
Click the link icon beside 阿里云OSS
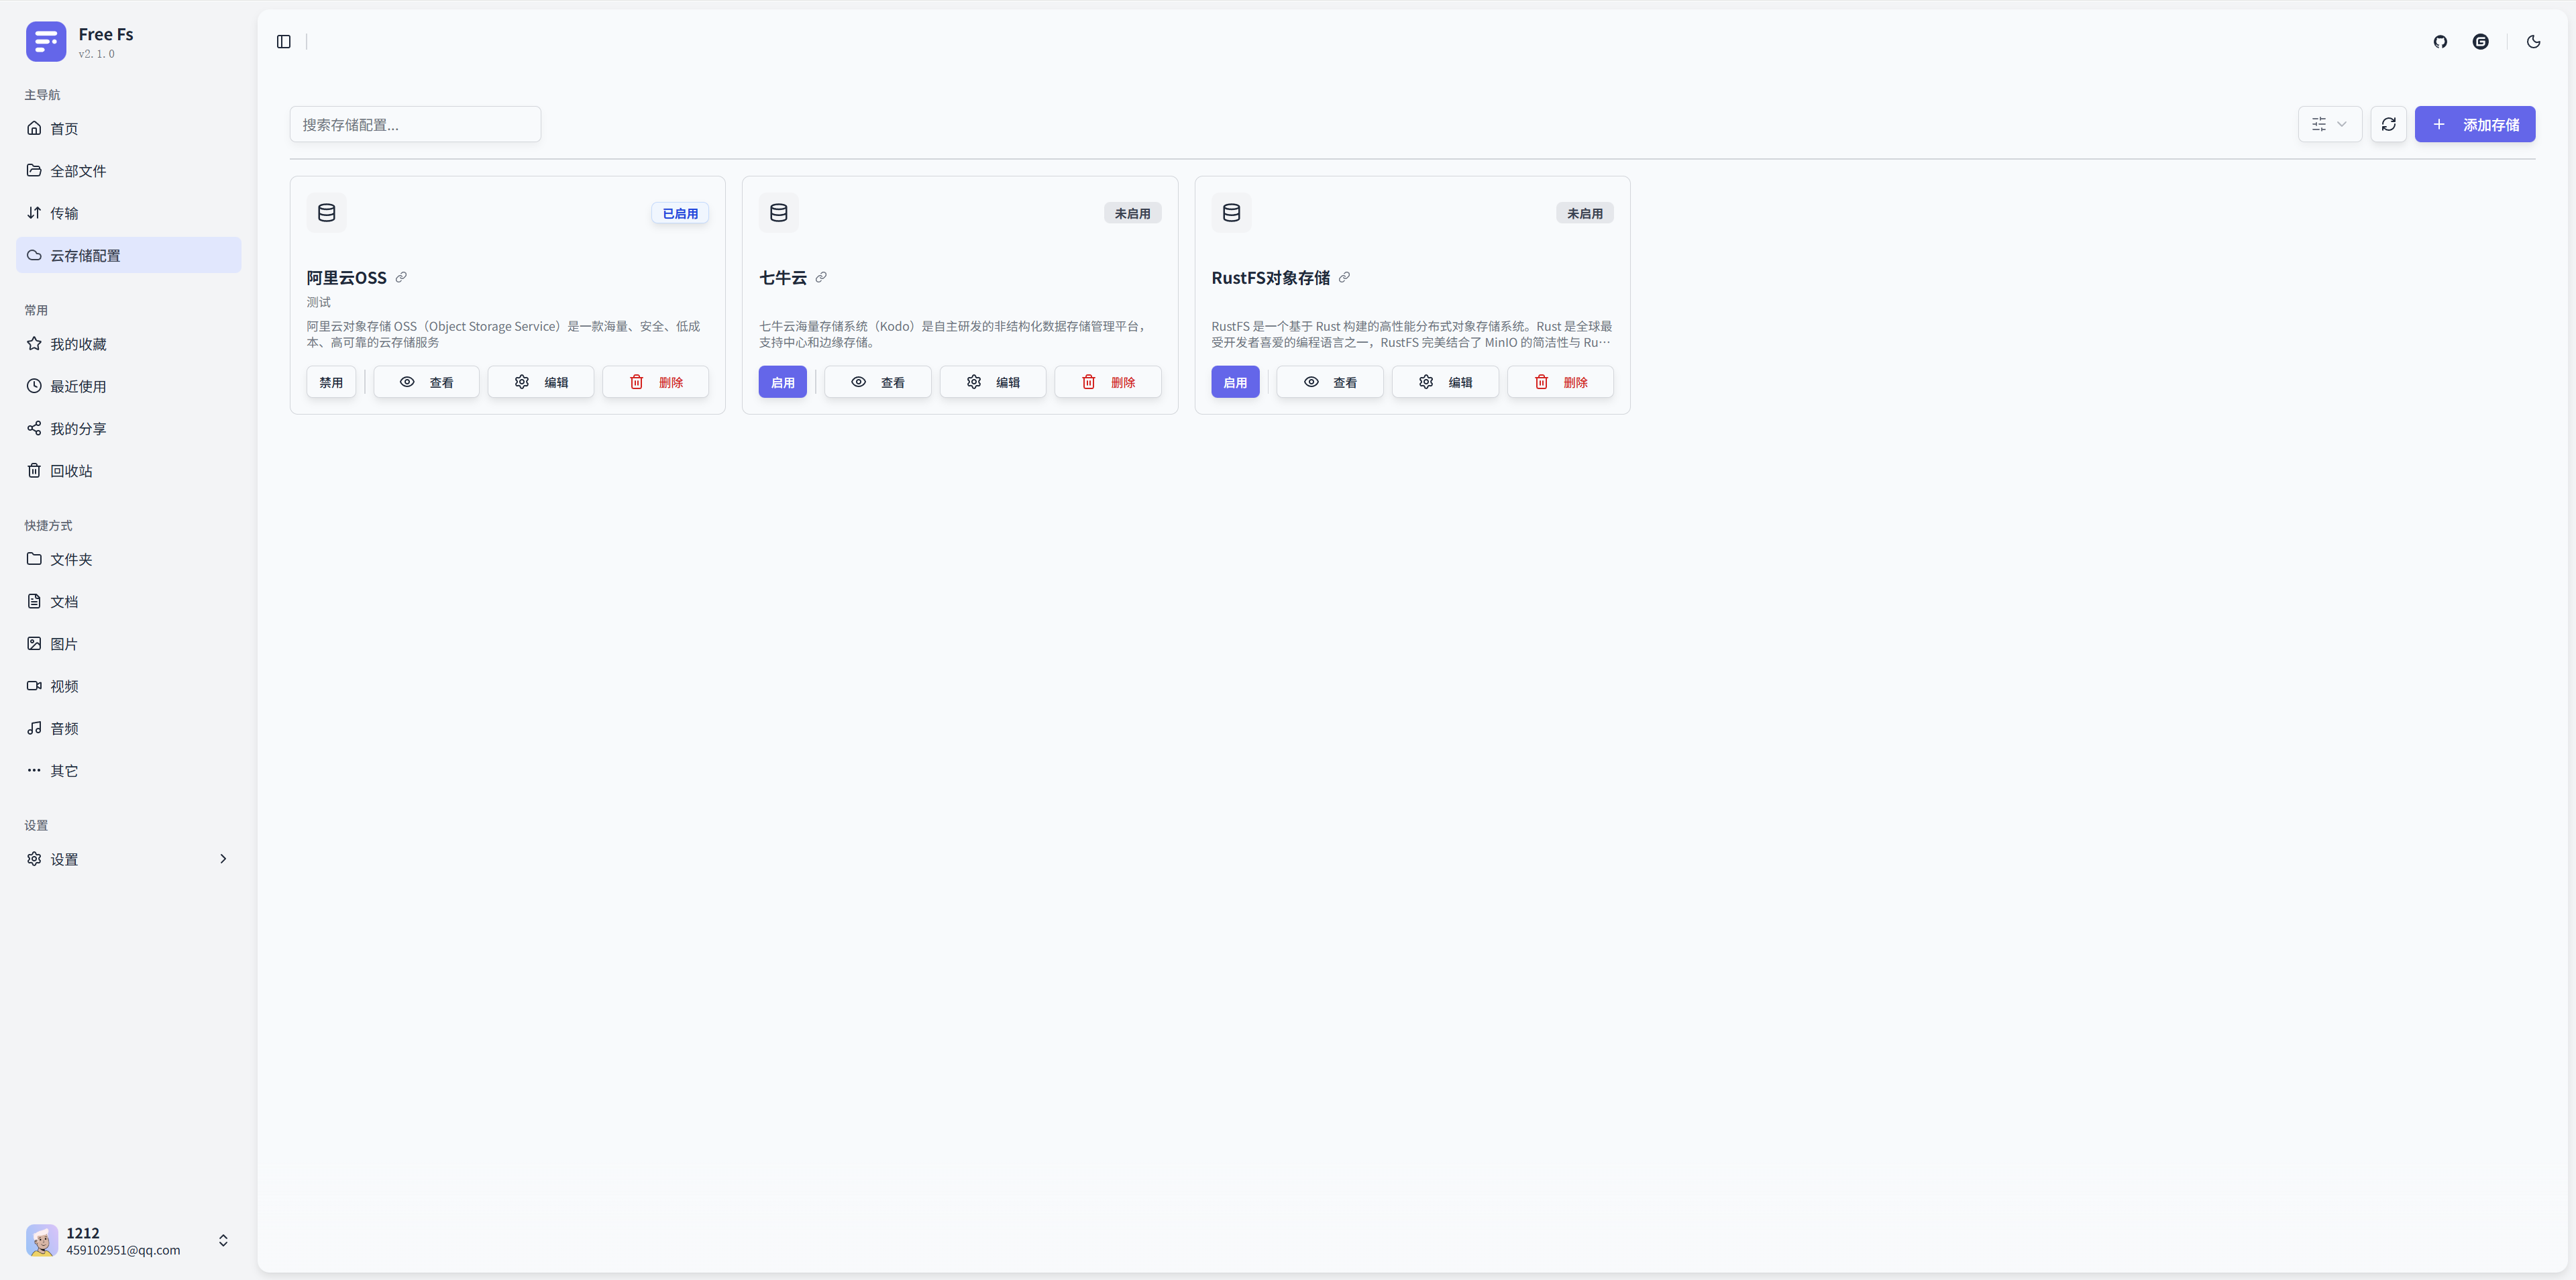click(401, 278)
